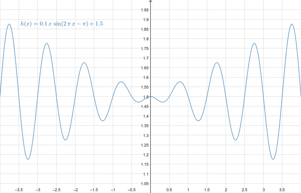Image resolution: width=301 pixels, height=193 pixels.
Task: Click the y-axis tick label 1.95
Action: click(144, 10)
